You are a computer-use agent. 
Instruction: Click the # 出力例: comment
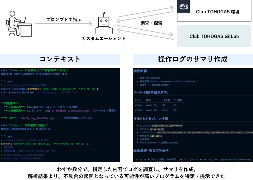[x=7, y=147]
